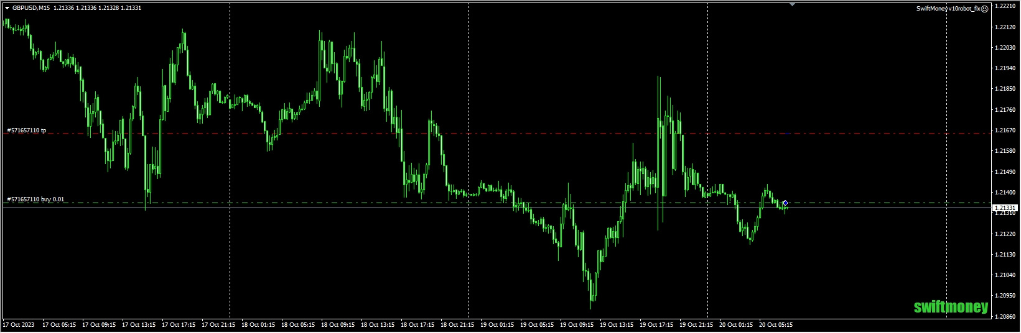Click price axis value 1.22120
Screen dimensions: 1021x333
coord(1005,27)
